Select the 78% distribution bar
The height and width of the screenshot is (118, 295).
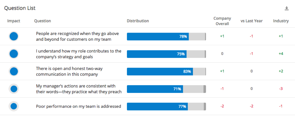pyautogui.click(x=166, y=37)
